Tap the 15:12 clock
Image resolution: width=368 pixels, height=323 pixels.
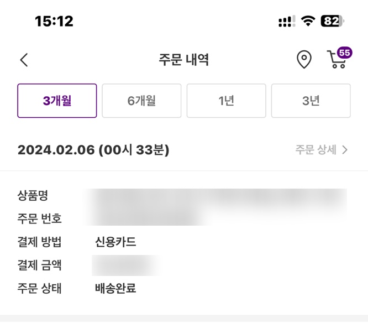tap(54, 22)
